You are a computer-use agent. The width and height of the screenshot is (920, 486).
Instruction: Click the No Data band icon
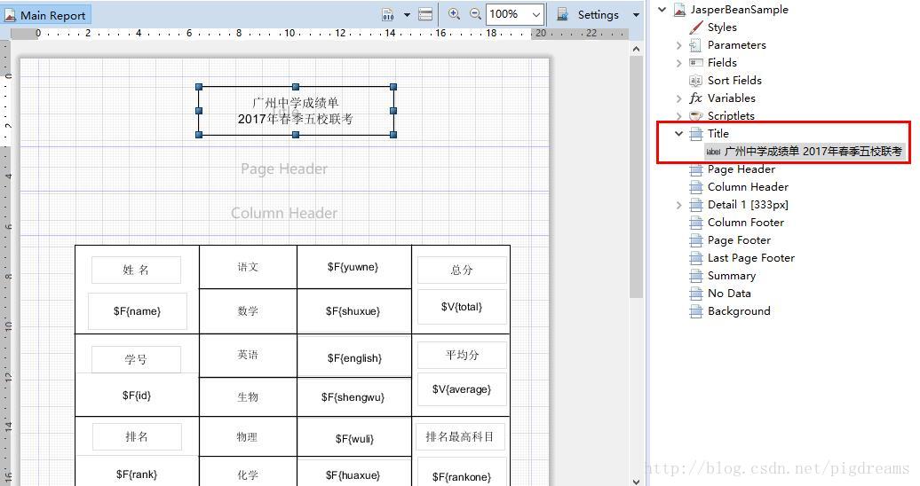click(x=696, y=294)
